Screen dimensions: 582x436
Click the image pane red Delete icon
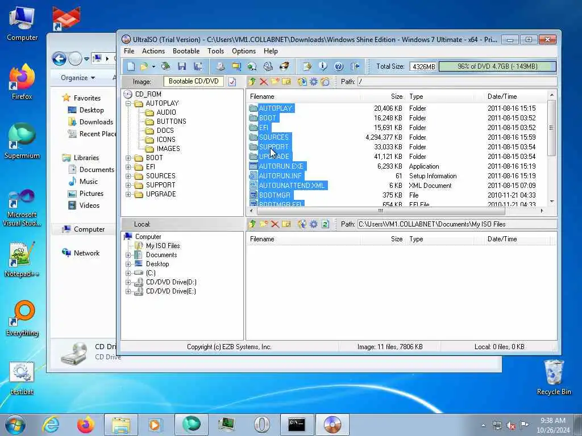264,82
